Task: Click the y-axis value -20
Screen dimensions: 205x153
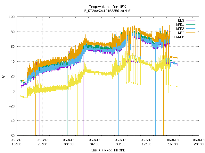Action: pos(12,106)
